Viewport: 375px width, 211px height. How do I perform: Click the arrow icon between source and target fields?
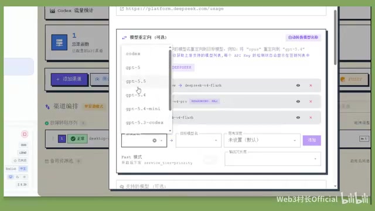[171, 141]
